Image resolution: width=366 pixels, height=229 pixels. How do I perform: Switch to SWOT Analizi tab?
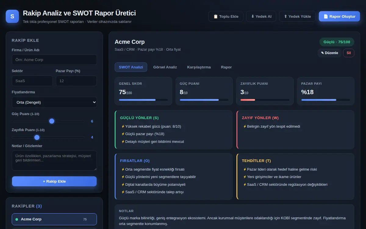point(131,67)
